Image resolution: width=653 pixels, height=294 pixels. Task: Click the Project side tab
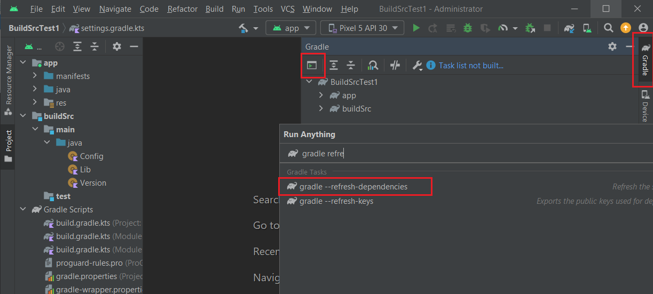pos(8,146)
